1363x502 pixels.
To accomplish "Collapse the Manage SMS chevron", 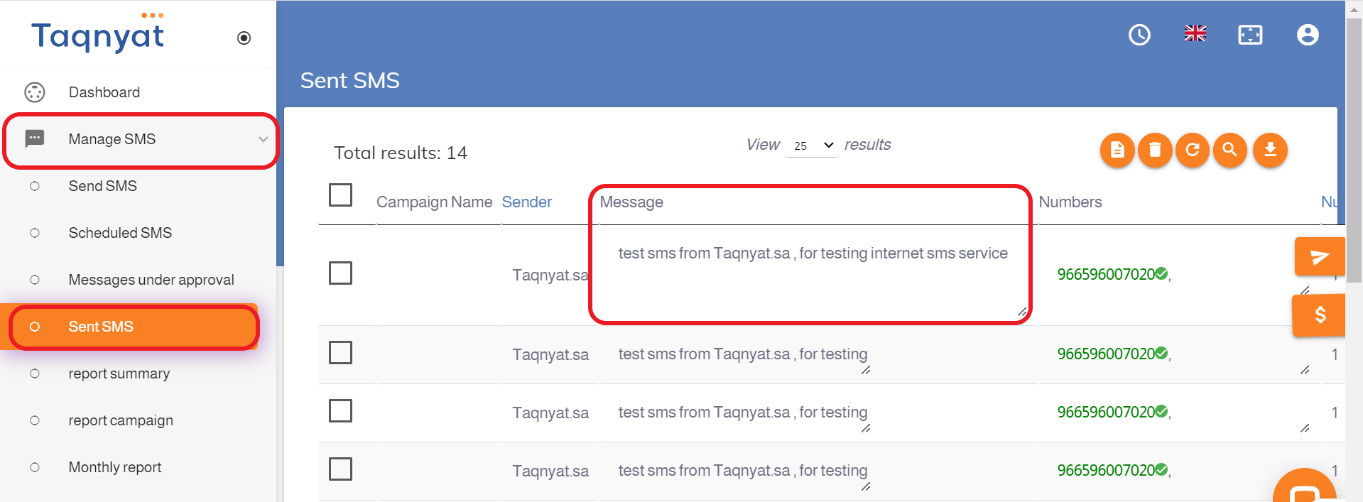I will point(263,139).
